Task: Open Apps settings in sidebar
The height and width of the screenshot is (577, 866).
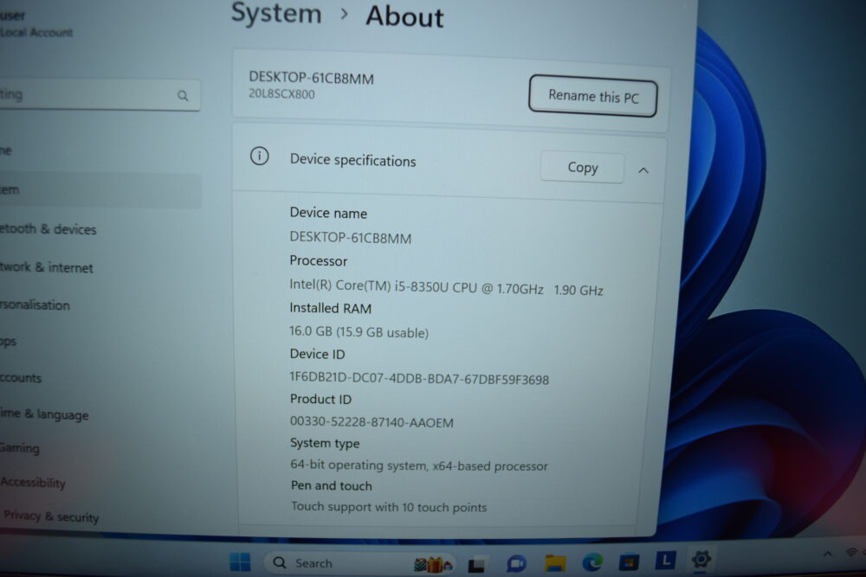Action: point(9,342)
